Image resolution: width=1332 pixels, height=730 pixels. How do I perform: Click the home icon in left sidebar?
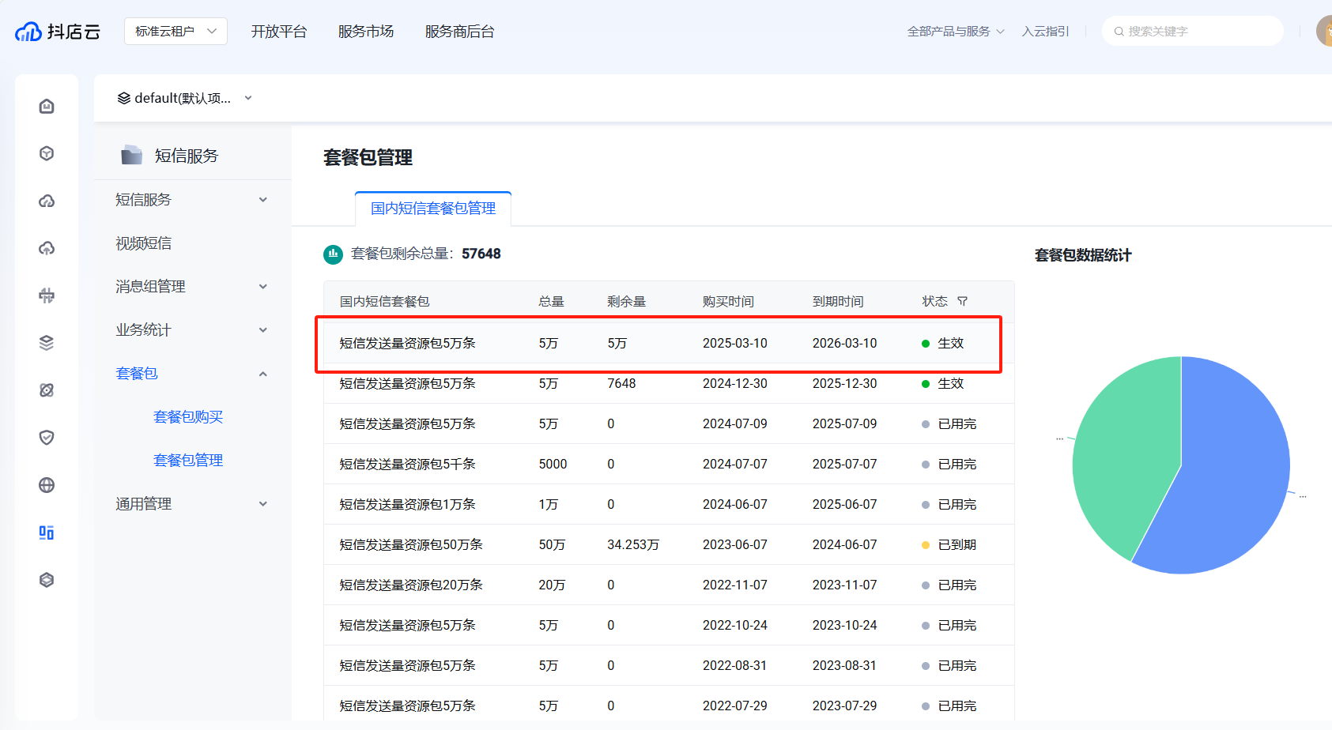point(47,106)
